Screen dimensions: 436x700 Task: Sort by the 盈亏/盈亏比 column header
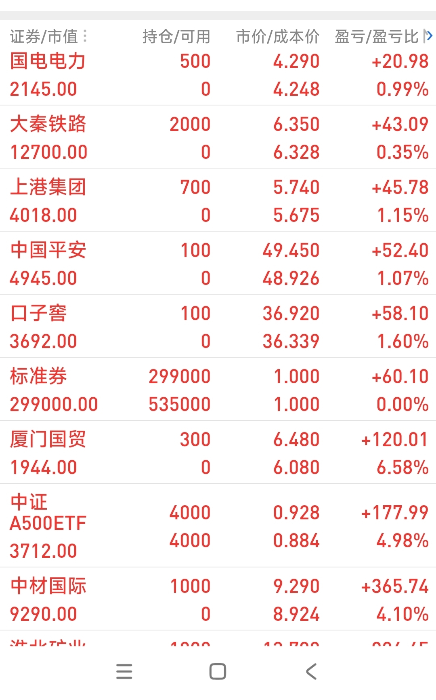click(x=376, y=36)
